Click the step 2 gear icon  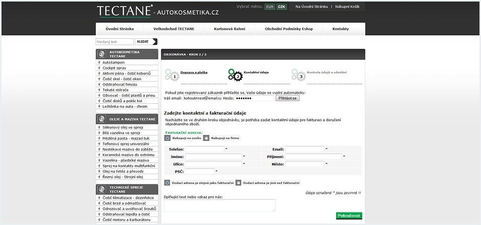(235, 75)
